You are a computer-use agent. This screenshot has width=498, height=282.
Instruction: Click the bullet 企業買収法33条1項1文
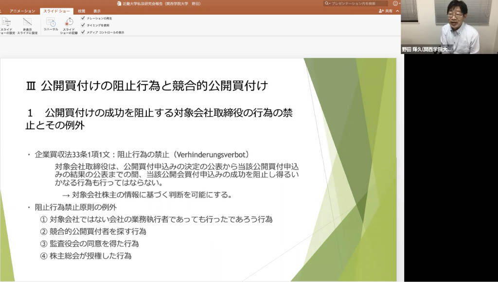[x=142, y=155]
